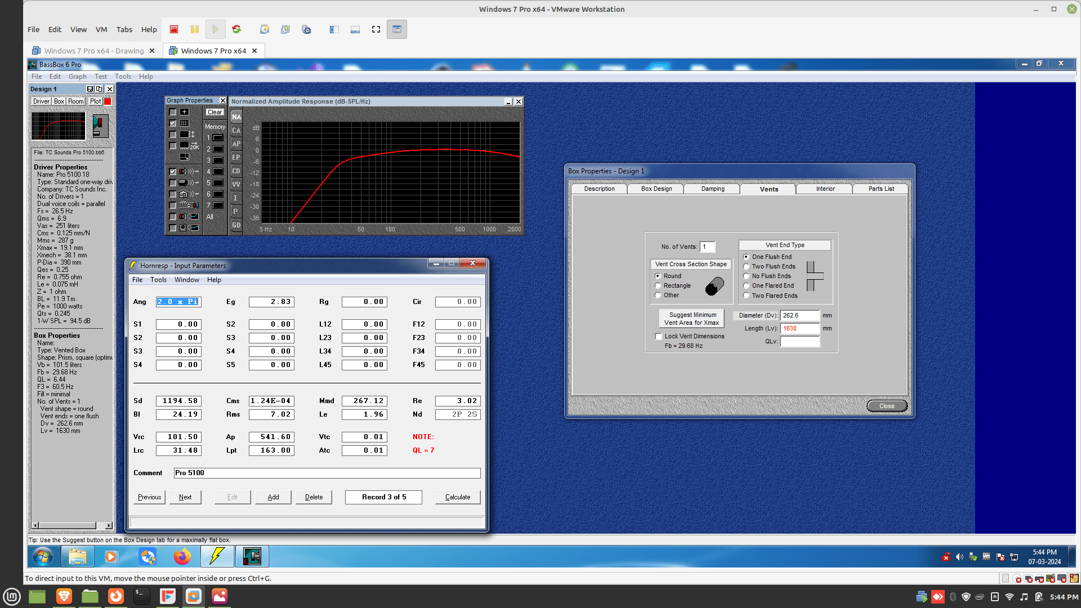This screenshot has width=1081, height=608.
Task: Click the revert to snapshot toolbar icon
Action: click(285, 29)
